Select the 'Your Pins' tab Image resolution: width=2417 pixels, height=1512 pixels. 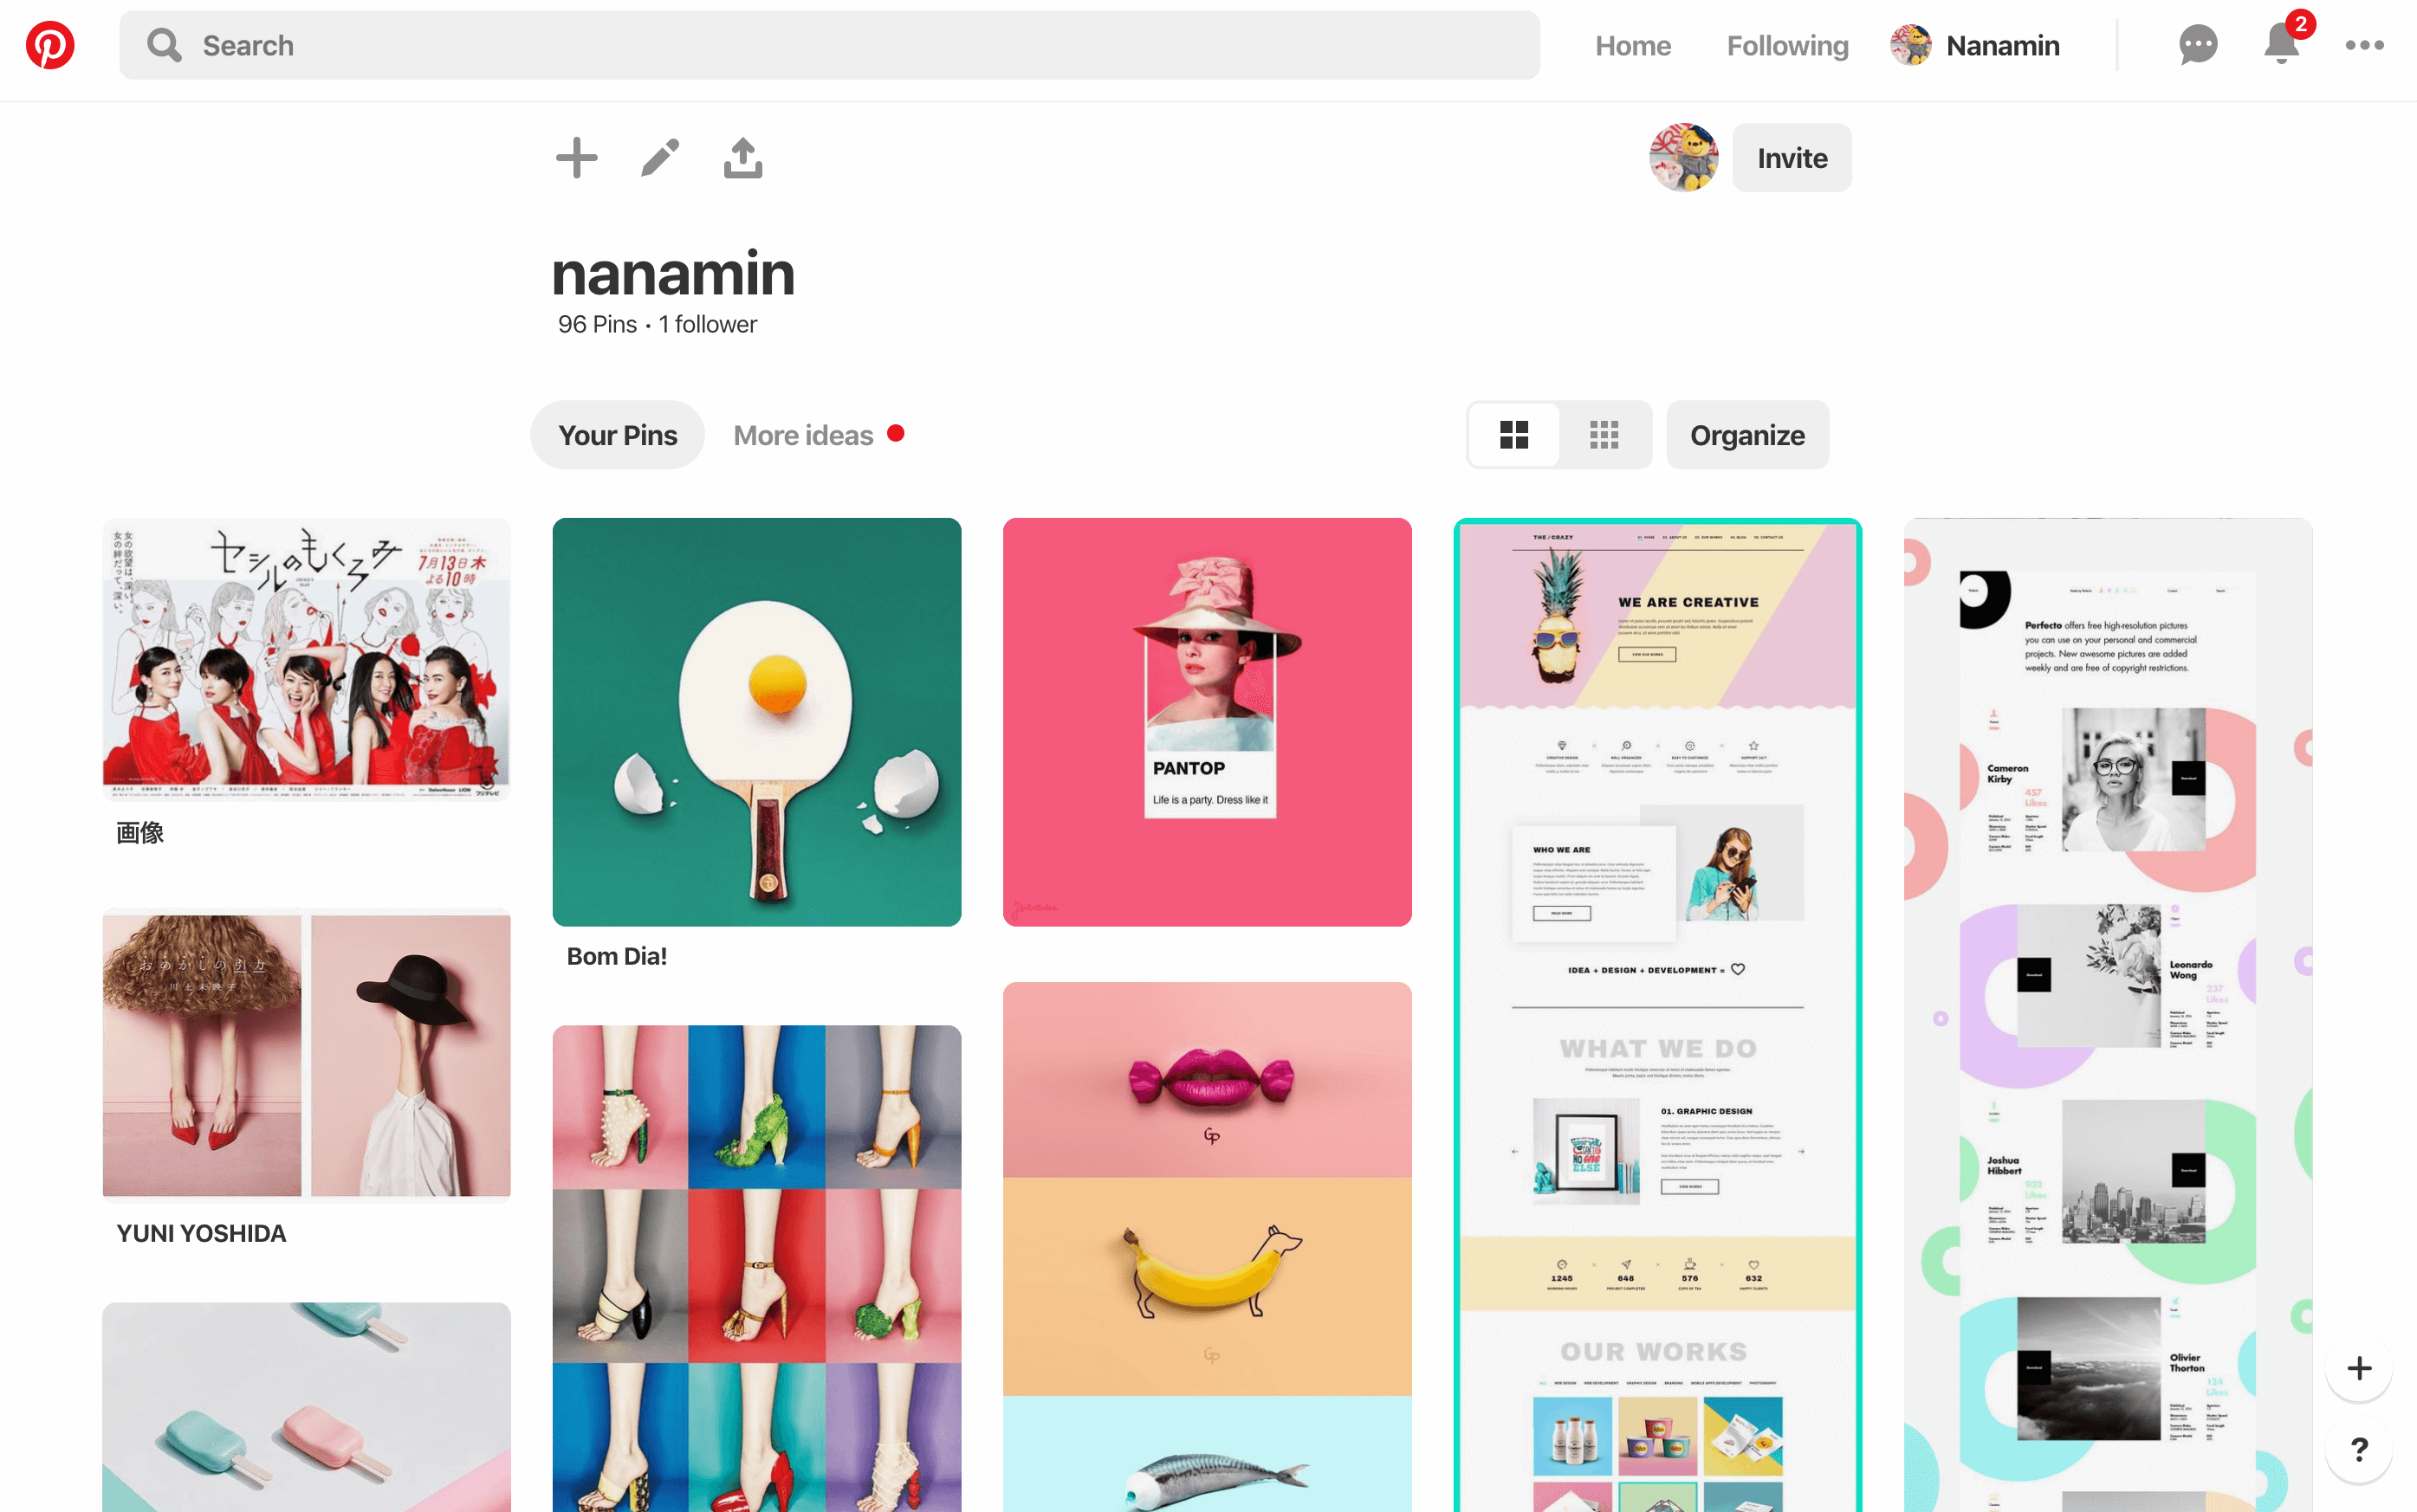tap(617, 434)
